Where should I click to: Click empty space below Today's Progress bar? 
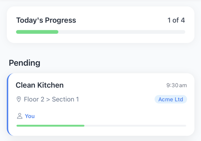tap(100, 38)
